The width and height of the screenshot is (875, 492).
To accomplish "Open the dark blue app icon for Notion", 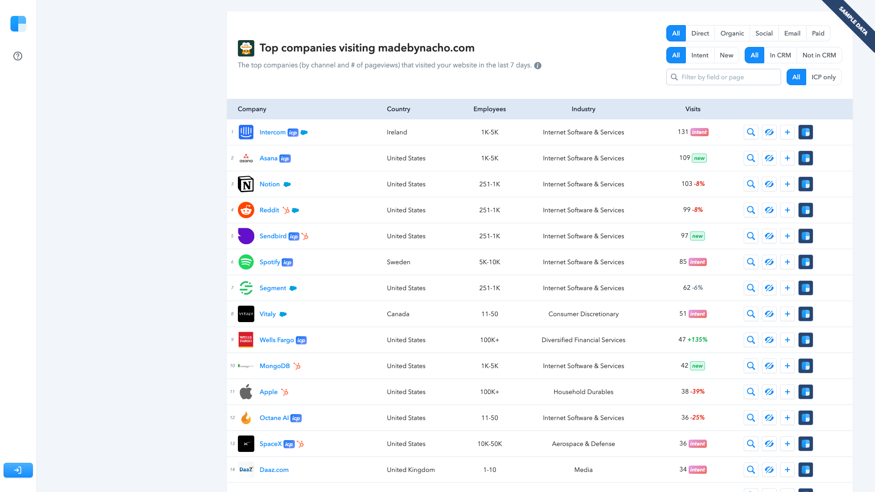I will [x=806, y=184].
